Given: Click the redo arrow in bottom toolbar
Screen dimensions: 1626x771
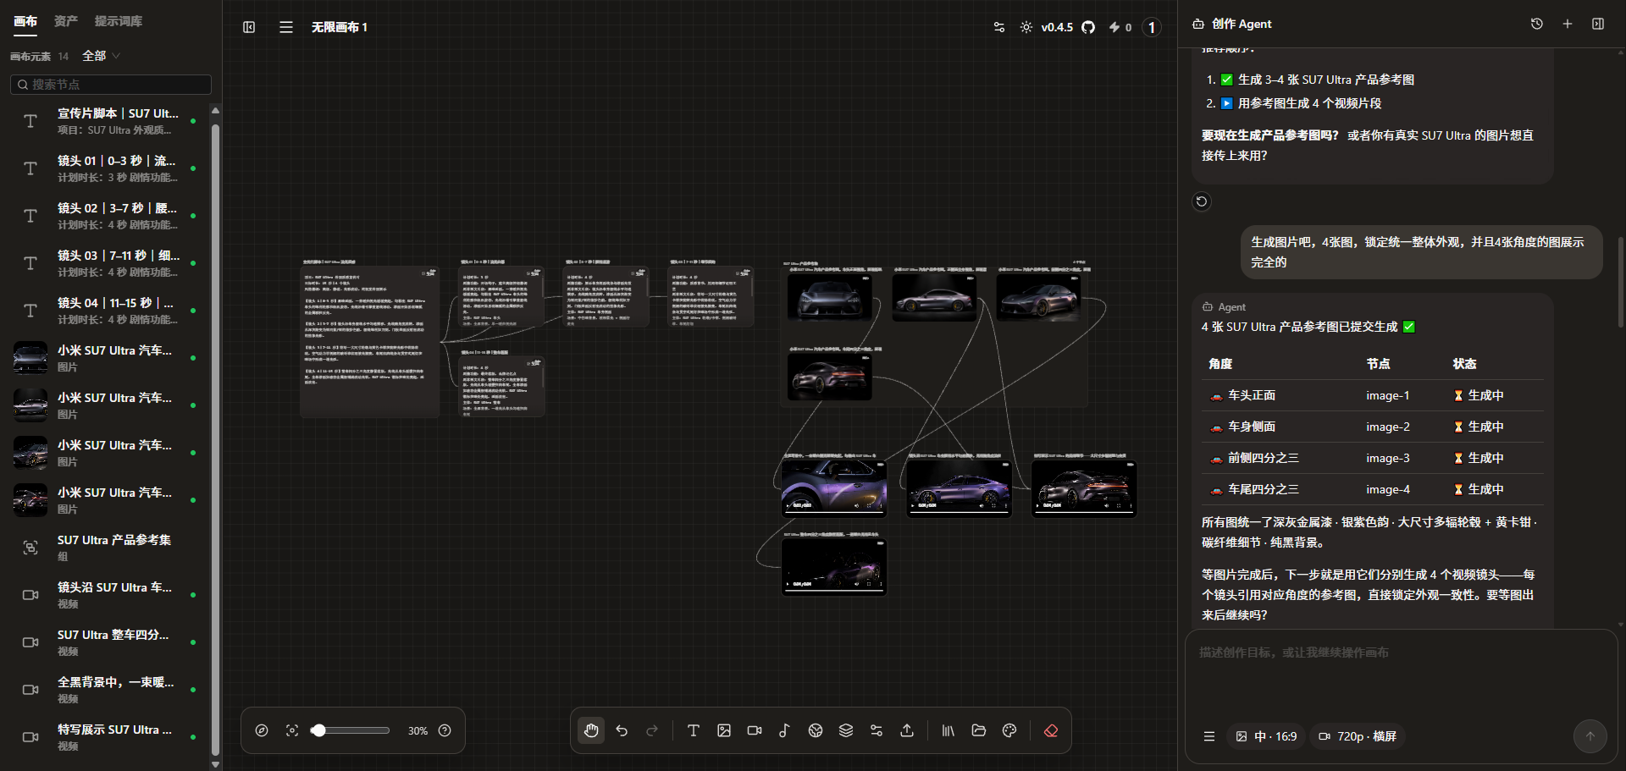Looking at the screenshot, I should coord(652,730).
